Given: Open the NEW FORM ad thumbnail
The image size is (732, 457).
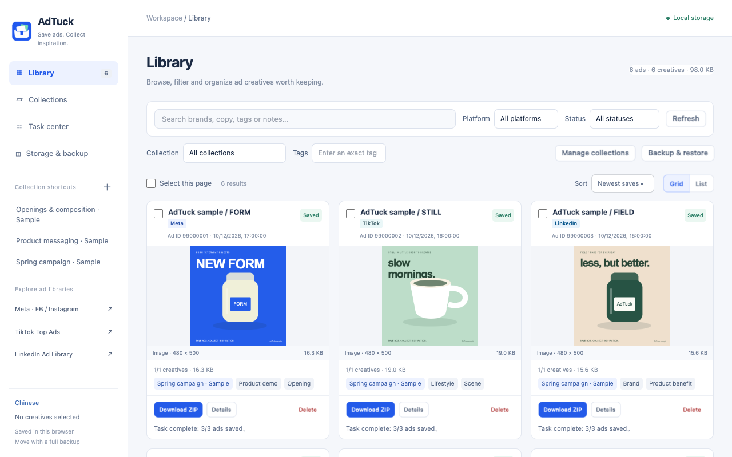Looking at the screenshot, I should tap(238, 296).
